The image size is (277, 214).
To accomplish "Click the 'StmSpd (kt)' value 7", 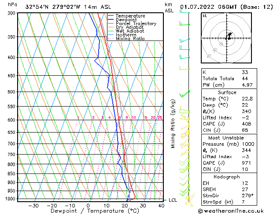I will 243,202.
